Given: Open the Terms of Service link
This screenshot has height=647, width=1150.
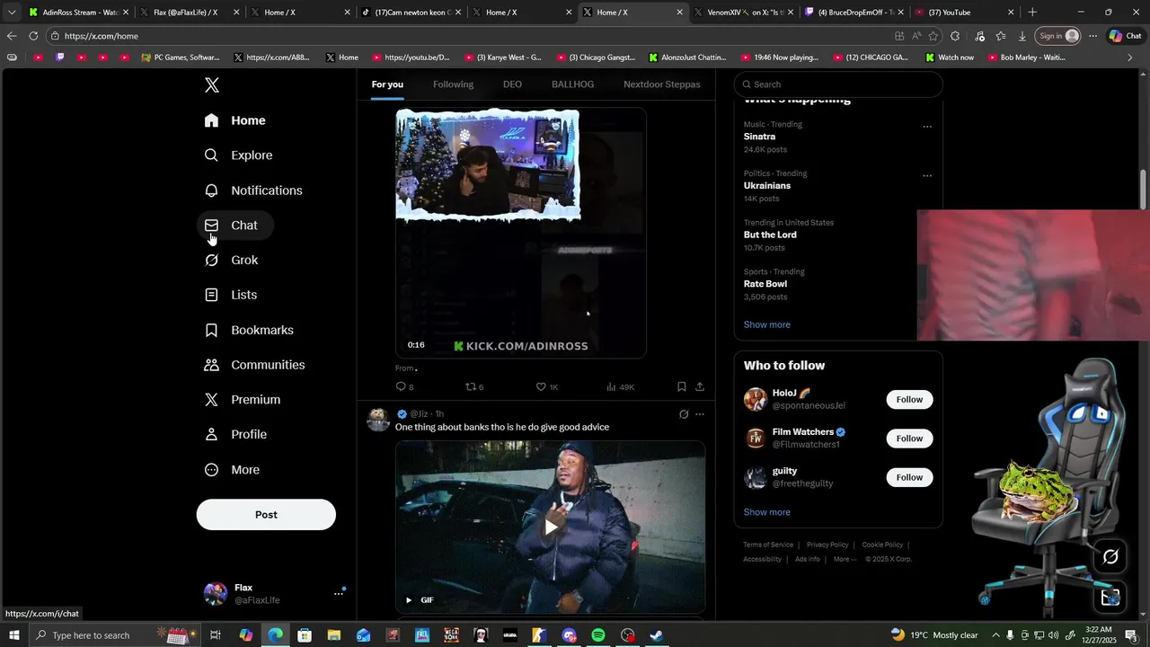Looking at the screenshot, I should click(x=768, y=545).
